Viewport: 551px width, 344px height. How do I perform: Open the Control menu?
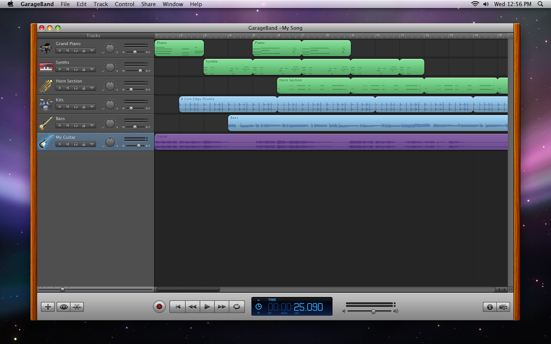pos(124,4)
